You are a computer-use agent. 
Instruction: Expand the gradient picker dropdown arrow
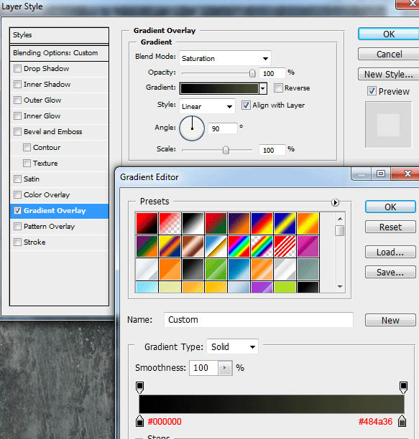click(263, 89)
